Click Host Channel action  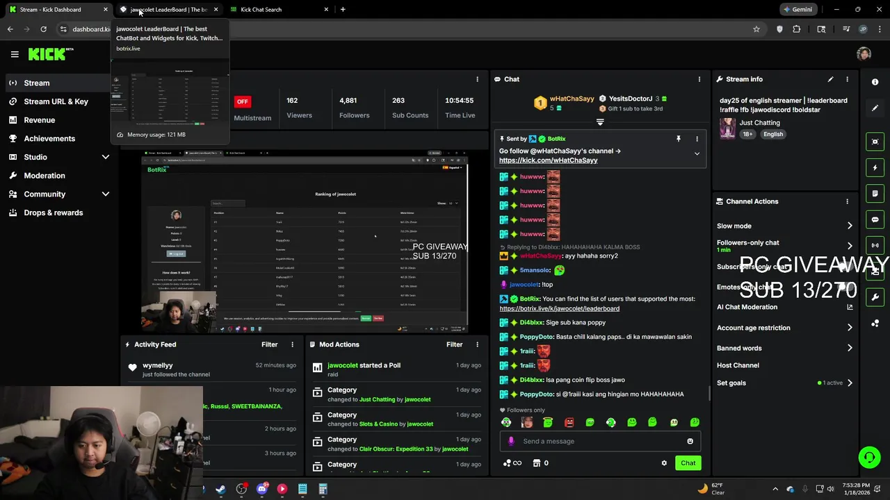(x=738, y=365)
